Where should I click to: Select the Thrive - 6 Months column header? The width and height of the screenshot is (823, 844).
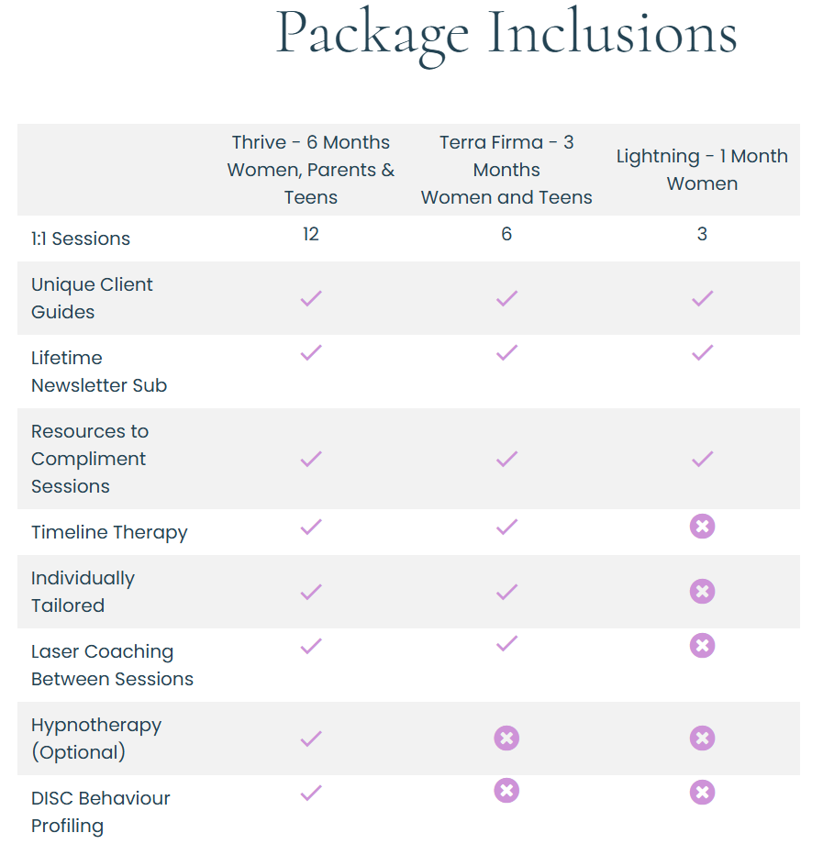[x=311, y=170]
